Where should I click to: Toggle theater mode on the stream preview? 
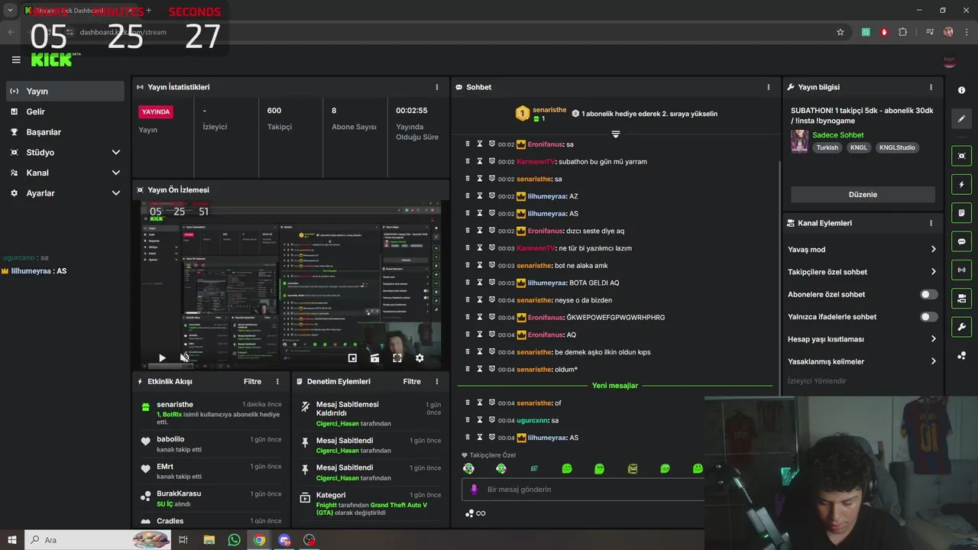374,357
